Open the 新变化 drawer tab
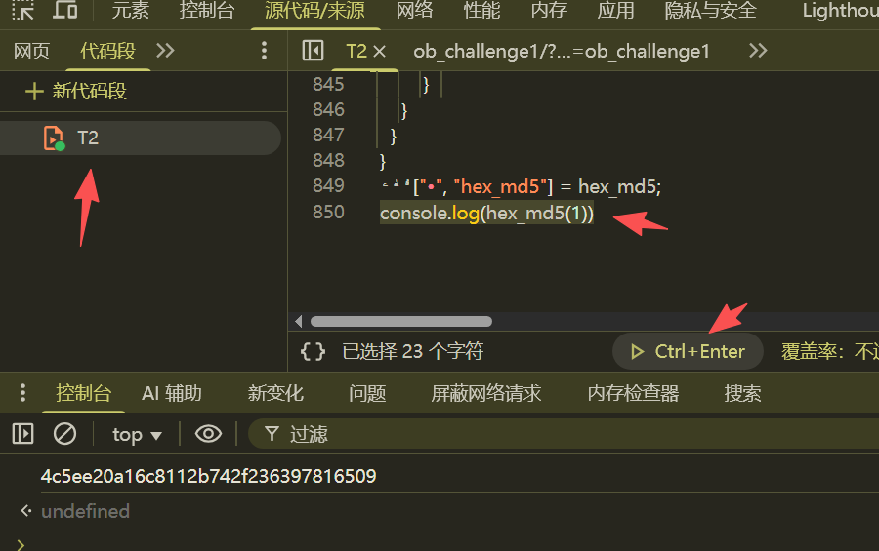 tap(275, 393)
